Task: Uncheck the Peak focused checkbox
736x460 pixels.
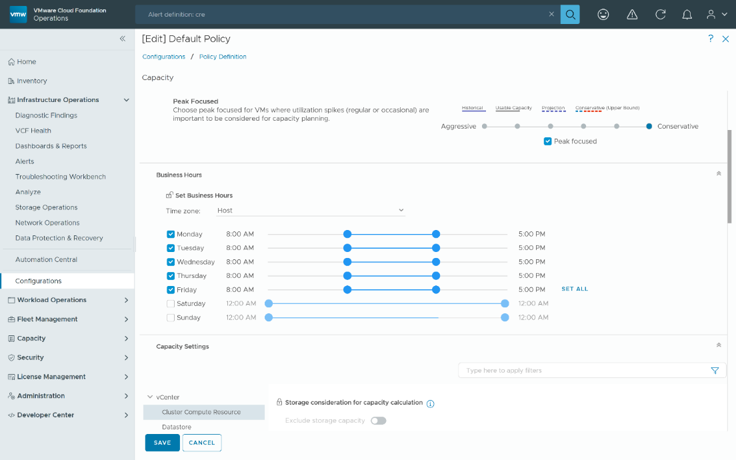Action: click(x=548, y=141)
